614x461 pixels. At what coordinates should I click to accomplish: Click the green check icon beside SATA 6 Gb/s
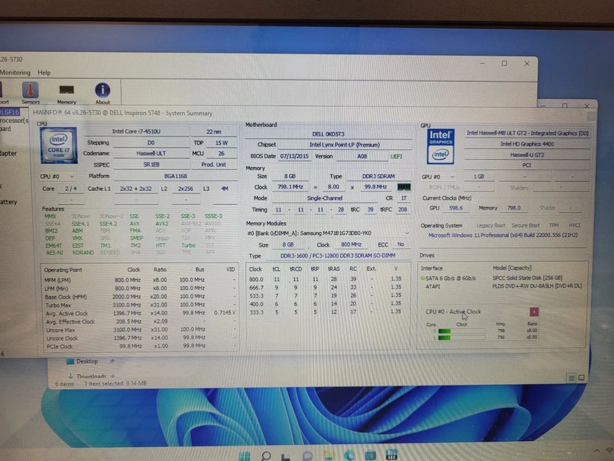click(423, 279)
